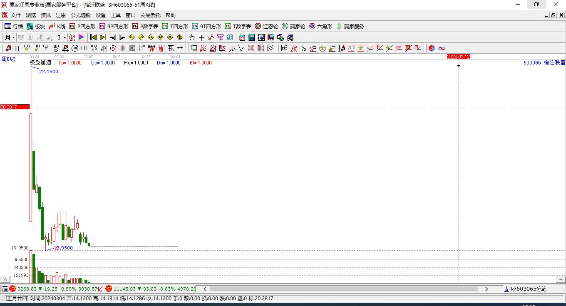The width and height of the screenshot is (566, 306).
Task: Open 赢家服务 service page
Action: [x=350, y=26]
